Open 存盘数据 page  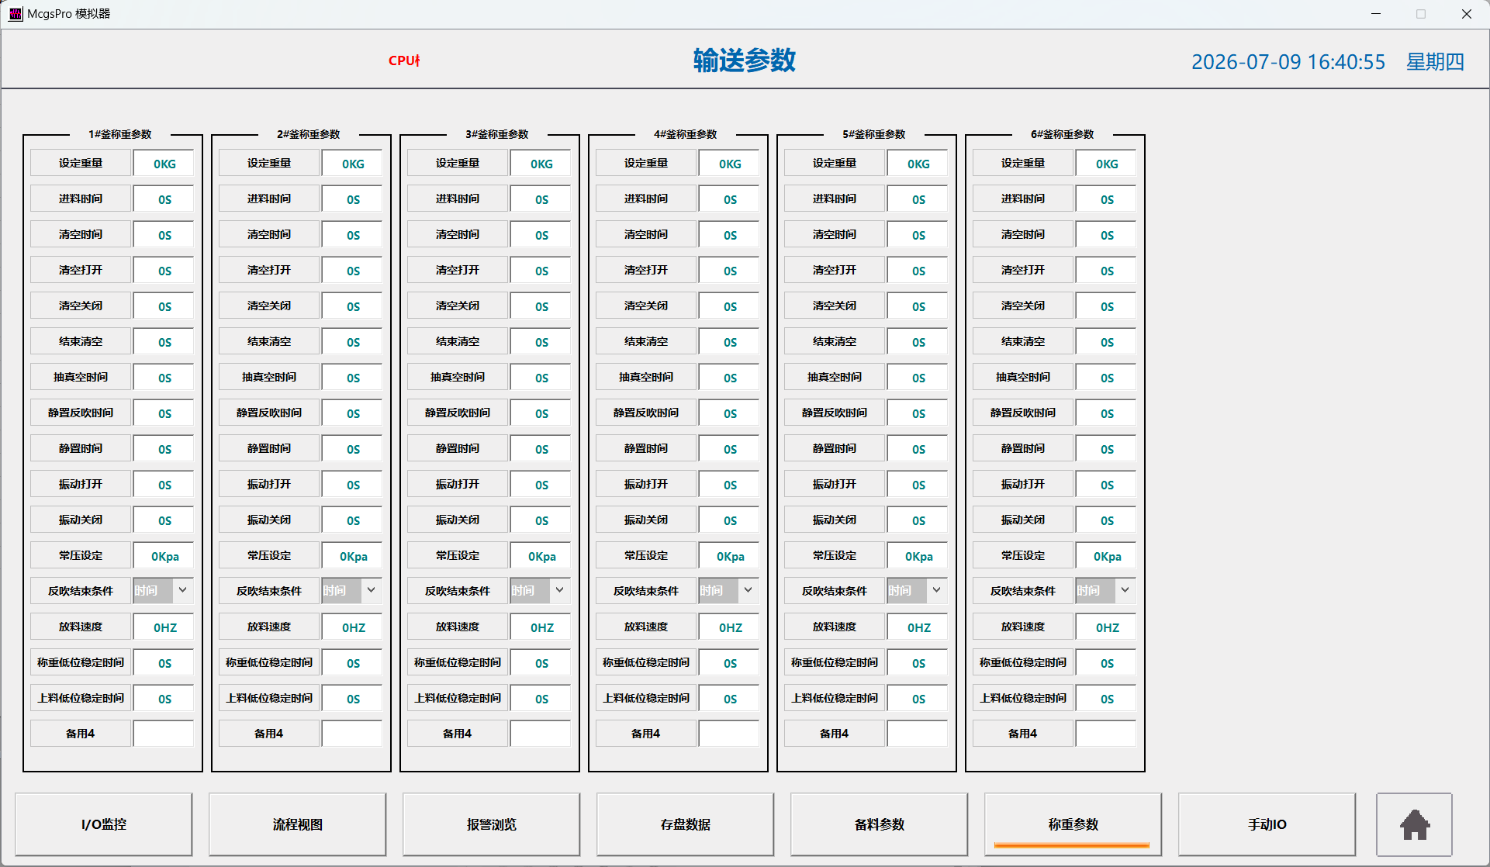[686, 824]
